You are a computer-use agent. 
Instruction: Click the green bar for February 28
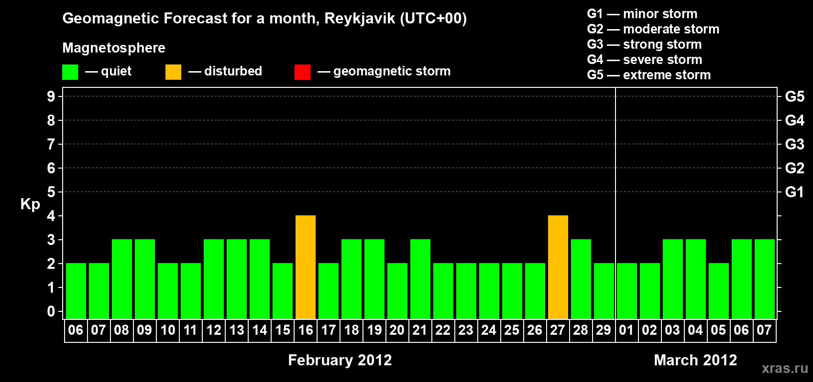[x=581, y=279]
